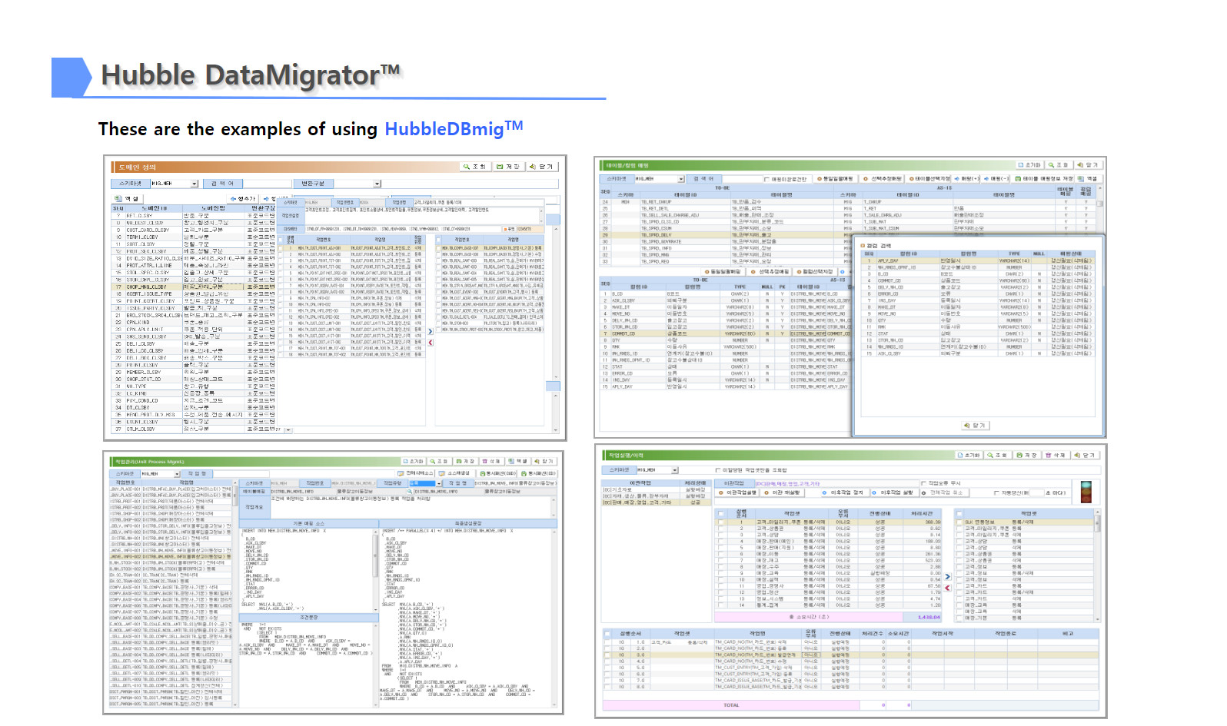Select APLY_DAY row in 컬럼 검색 popup
Screen dimensions: 1227x726
pyautogui.click(x=978, y=260)
